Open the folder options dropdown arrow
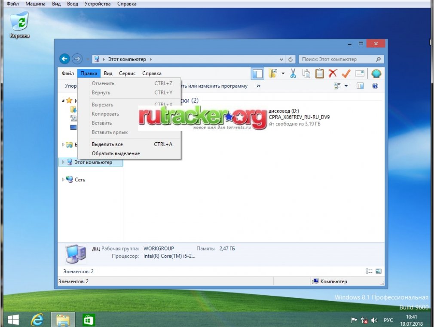434x327 pixels. tap(283, 73)
